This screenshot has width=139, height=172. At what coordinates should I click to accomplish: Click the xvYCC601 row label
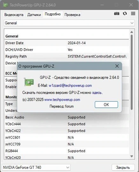coord(13,137)
